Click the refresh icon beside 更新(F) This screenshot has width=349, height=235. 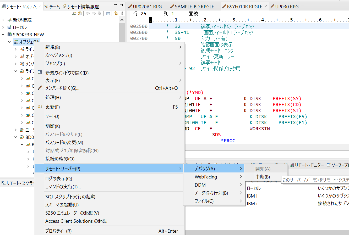[40, 107]
